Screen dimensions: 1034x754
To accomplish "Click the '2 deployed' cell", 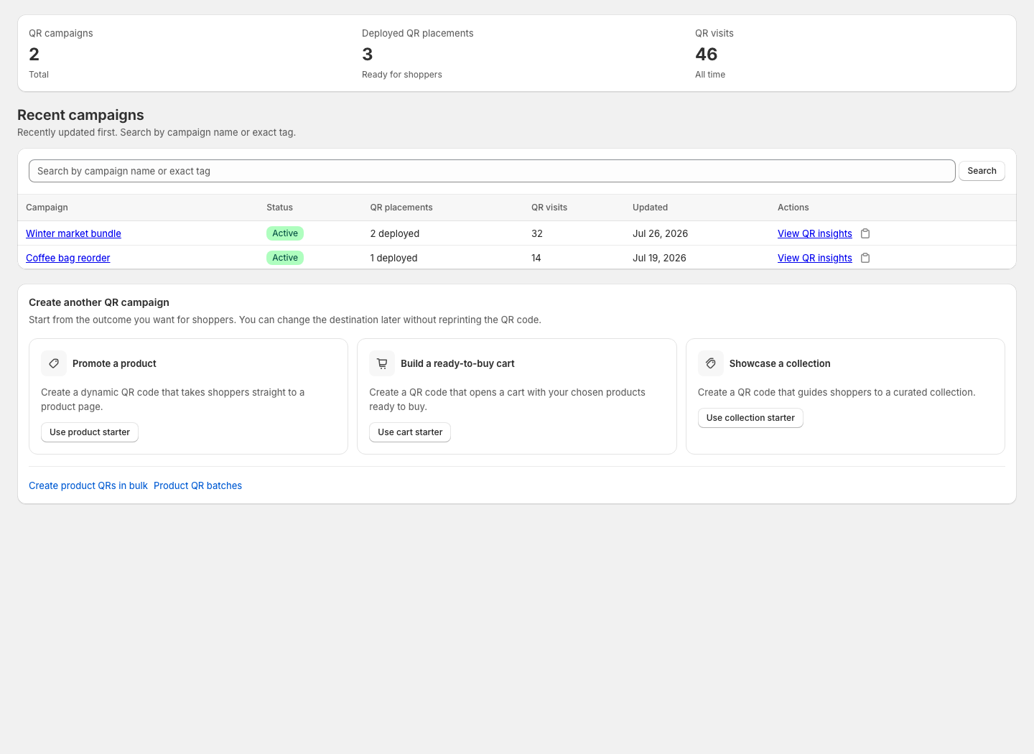I will pyautogui.click(x=395, y=233).
